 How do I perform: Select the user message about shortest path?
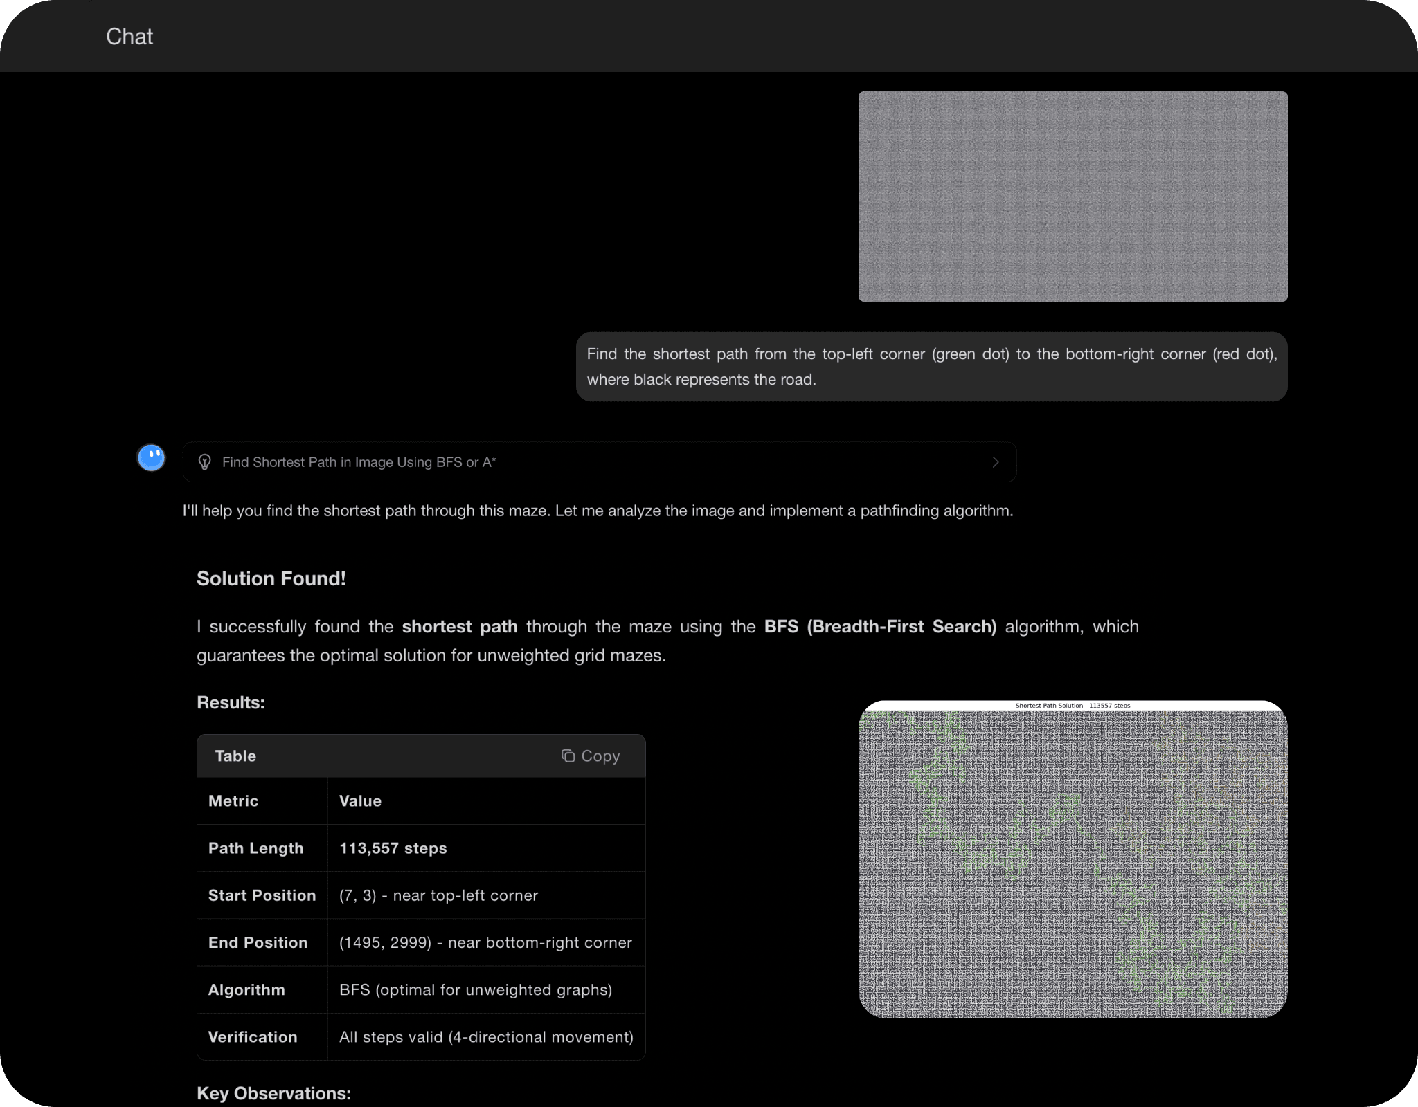coord(931,367)
